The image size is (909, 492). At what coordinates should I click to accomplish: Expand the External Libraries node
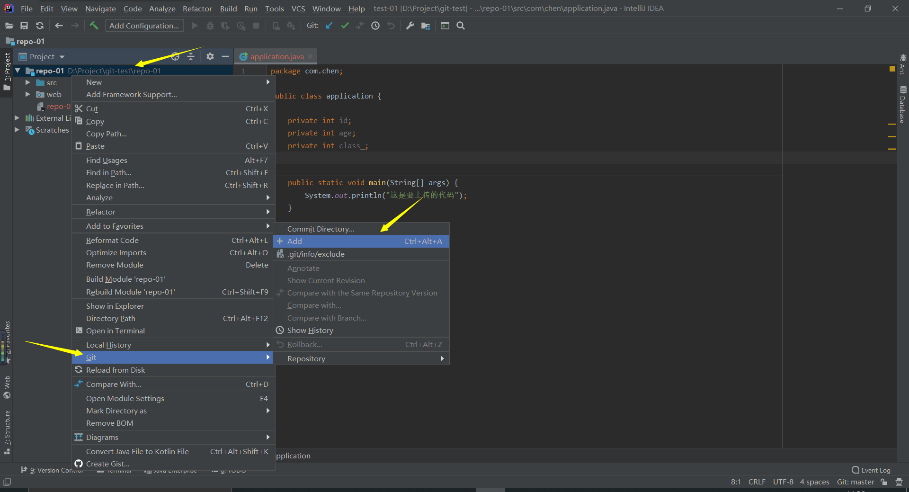[x=17, y=118]
